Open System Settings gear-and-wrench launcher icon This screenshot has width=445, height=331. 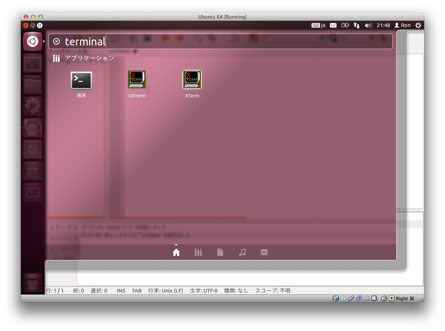pos(33,106)
